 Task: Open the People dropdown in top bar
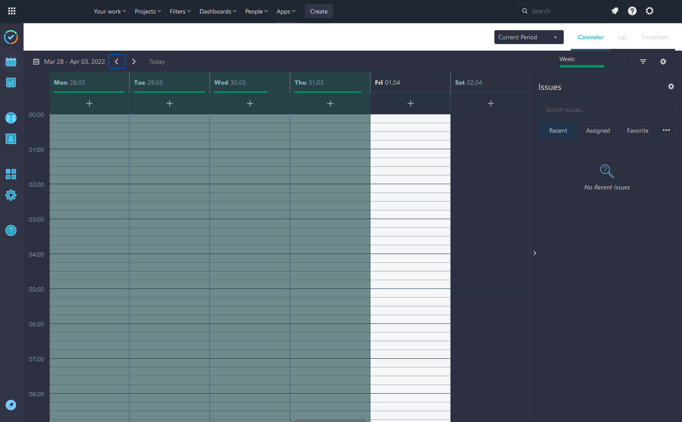coord(256,11)
